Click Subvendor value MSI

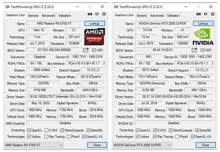point(148,57)
